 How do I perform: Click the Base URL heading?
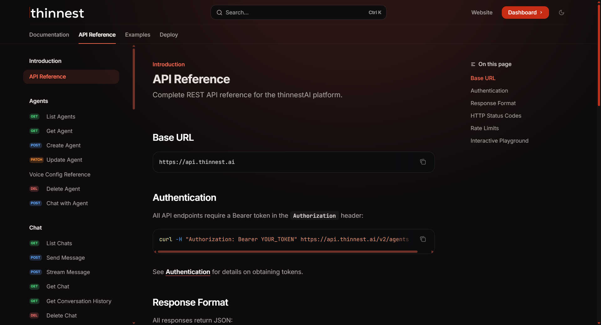[173, 137]
